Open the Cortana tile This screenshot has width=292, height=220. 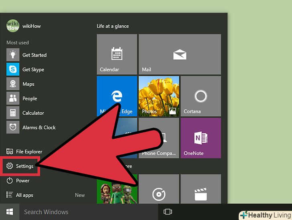(201, 96)
